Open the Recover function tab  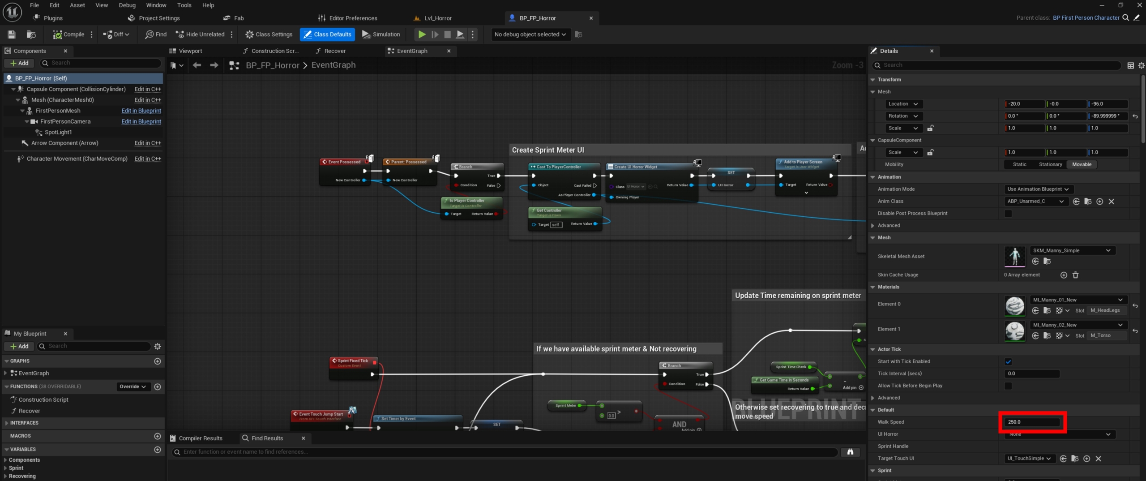point(335,51)
